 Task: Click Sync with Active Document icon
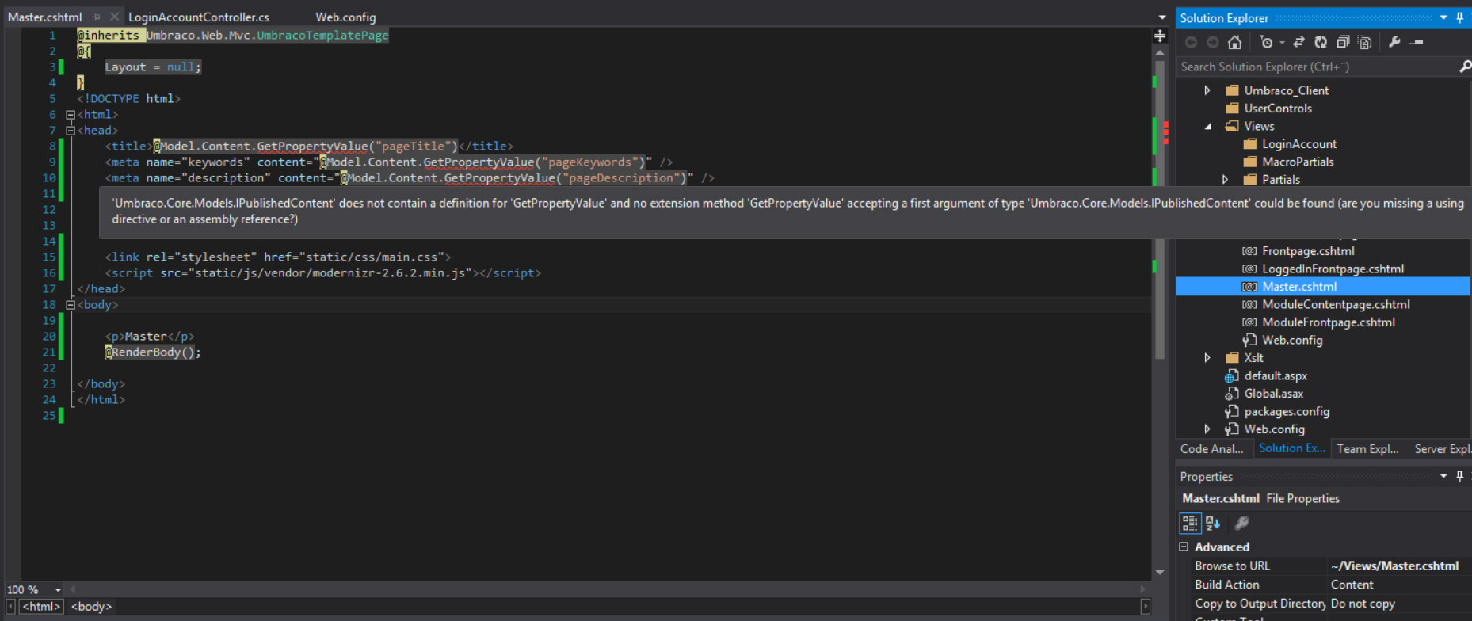tap(1298, 43)
